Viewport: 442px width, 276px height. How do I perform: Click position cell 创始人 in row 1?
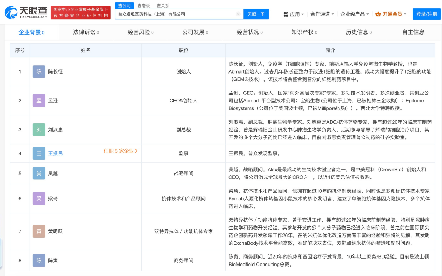(x=184, y=71)
